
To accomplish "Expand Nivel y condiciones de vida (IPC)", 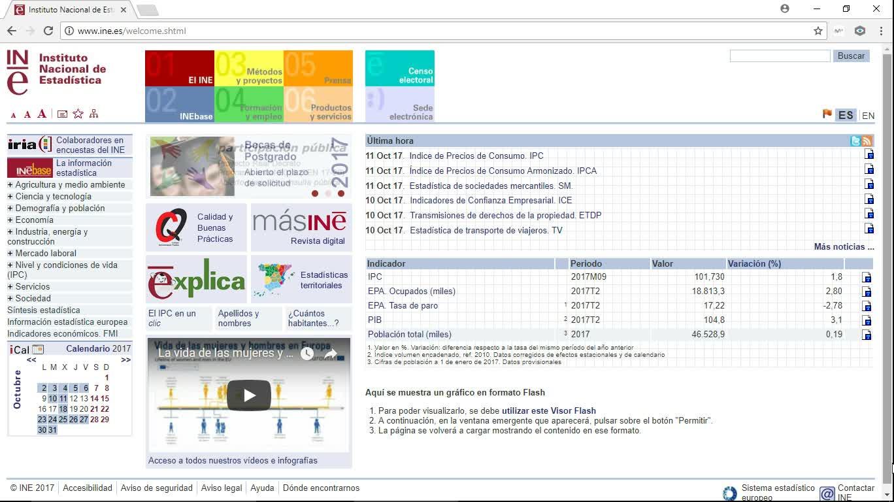I will (10, 265).
